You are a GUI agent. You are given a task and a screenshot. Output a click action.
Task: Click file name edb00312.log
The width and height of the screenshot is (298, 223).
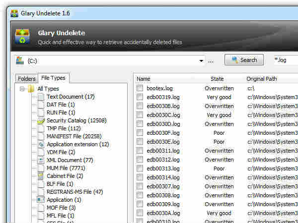click(163, 160)
